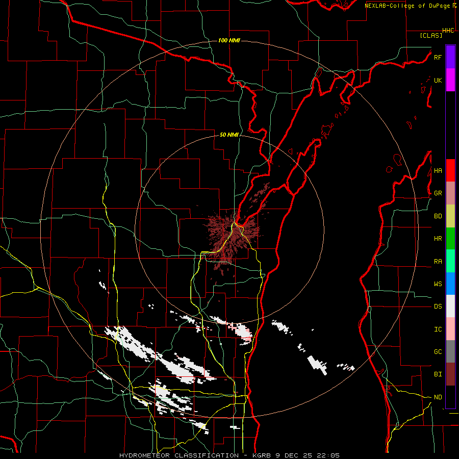Click the HR green color swatch
Viewport: 459px width, 459px height.
coord(450,238)
